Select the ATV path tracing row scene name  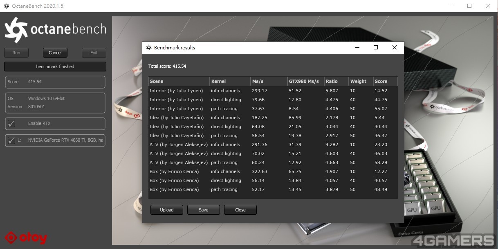(179, 162)
